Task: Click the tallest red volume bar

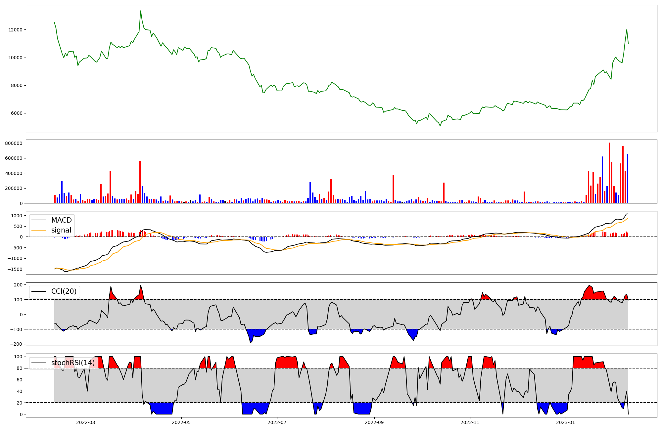Action: tap(609, 172)
